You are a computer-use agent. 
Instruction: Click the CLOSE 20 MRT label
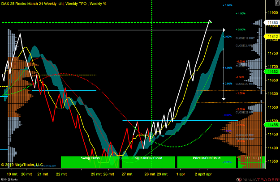pos(245,84)
